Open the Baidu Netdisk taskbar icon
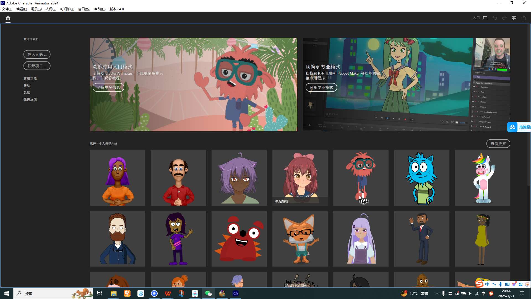This screenshot has height=299, width=531. point(195,293)
